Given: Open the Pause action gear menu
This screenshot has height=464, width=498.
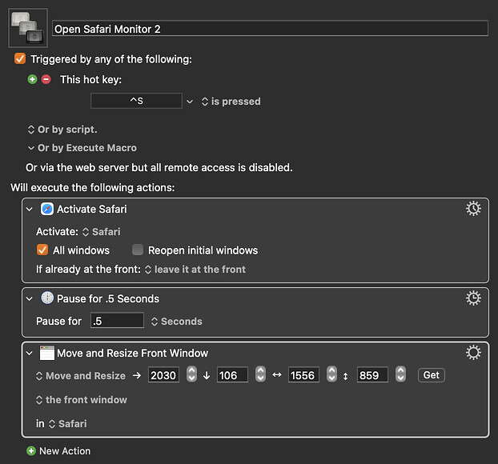Looking at the screenshot, I should pos(473,298).
